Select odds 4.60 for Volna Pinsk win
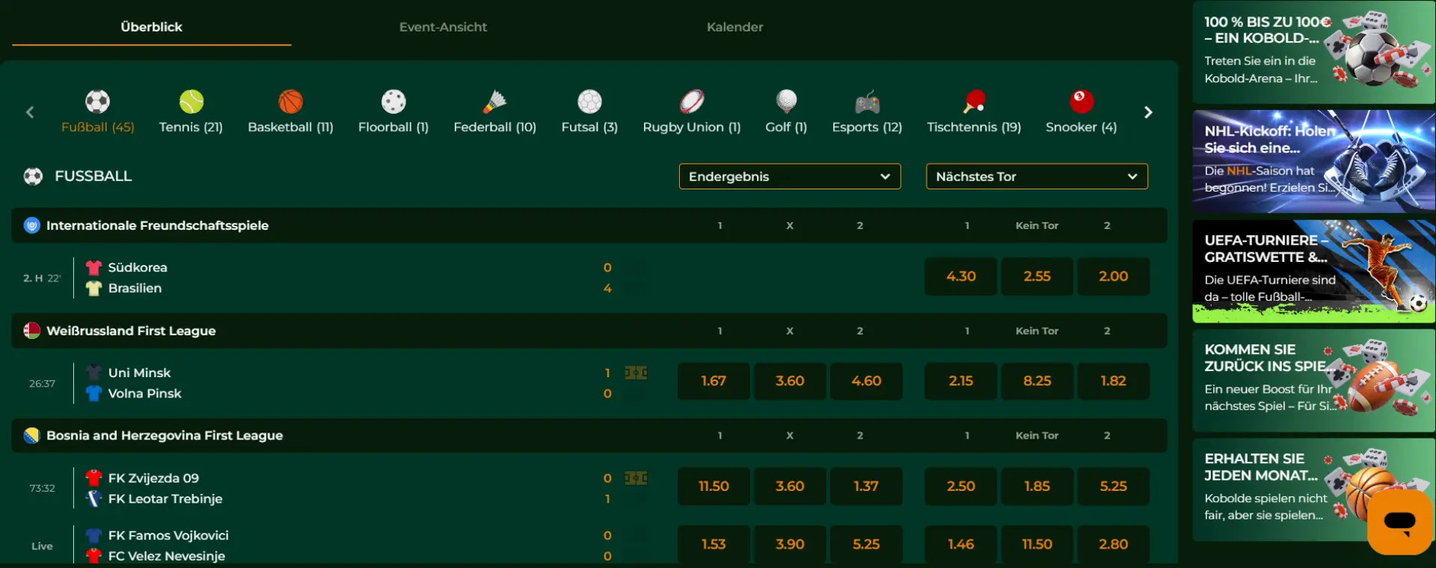The image size is (1436, 568). click(x=866, y=381)
